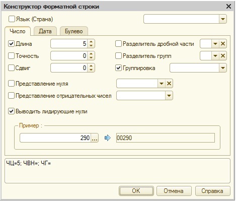
Task: Confirm with the OK button
Action: pyautogui.click(x=136, y=191)
